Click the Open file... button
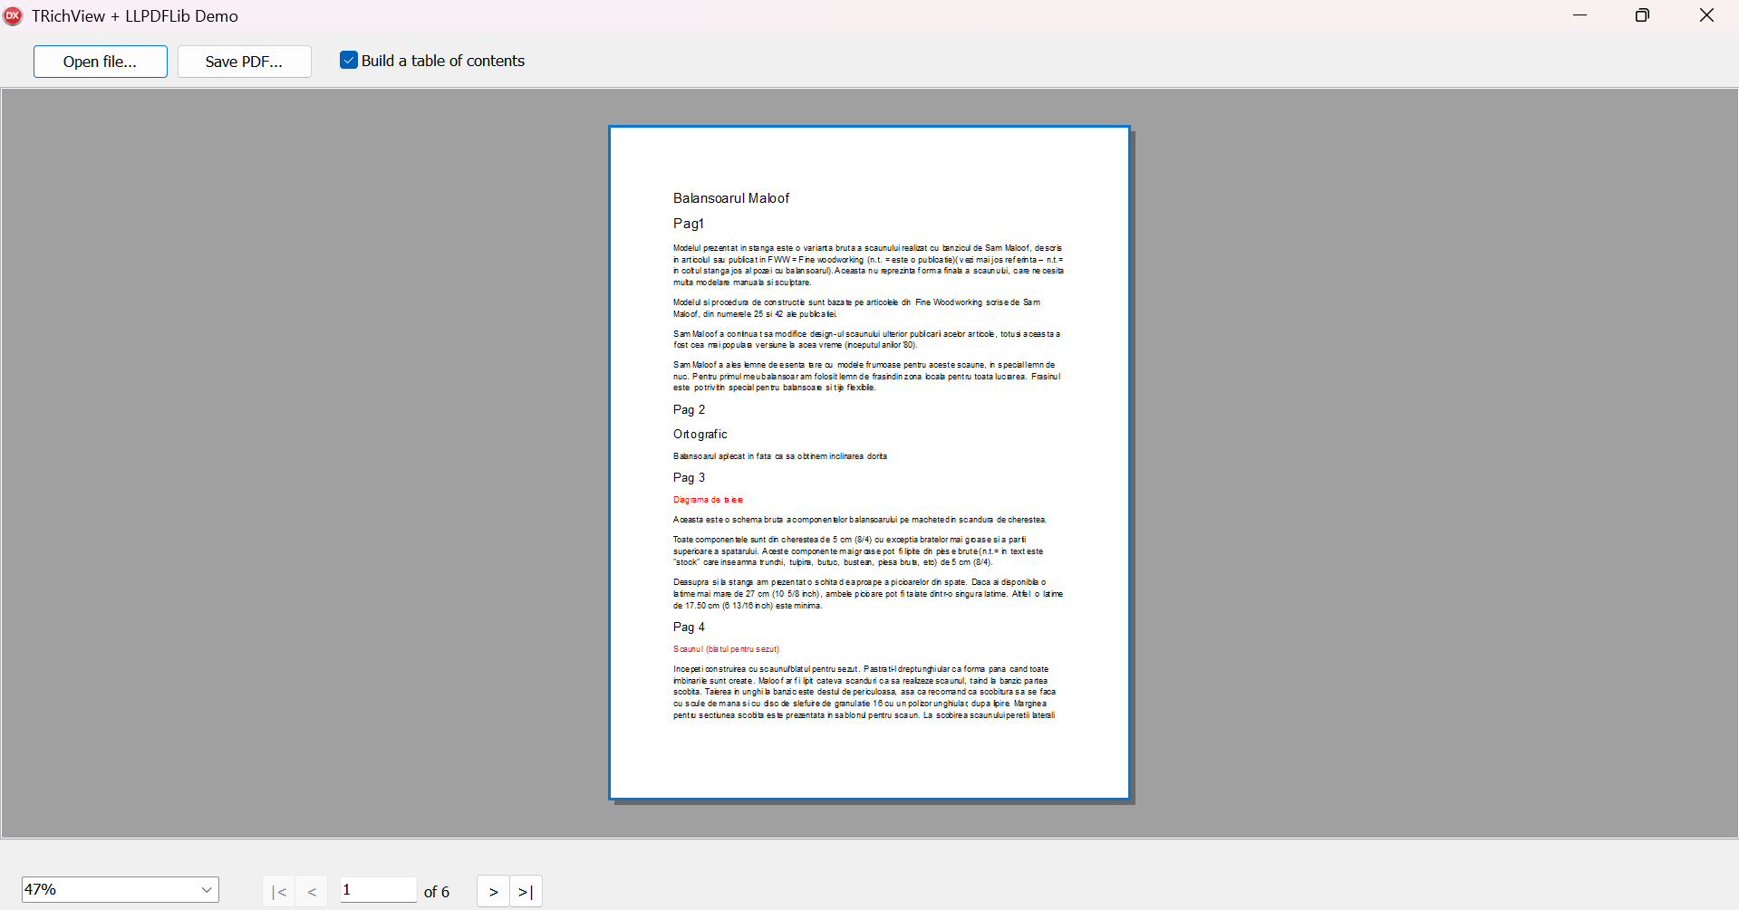The width and height of the screenshot is (1739, 910). pos(101,62)
